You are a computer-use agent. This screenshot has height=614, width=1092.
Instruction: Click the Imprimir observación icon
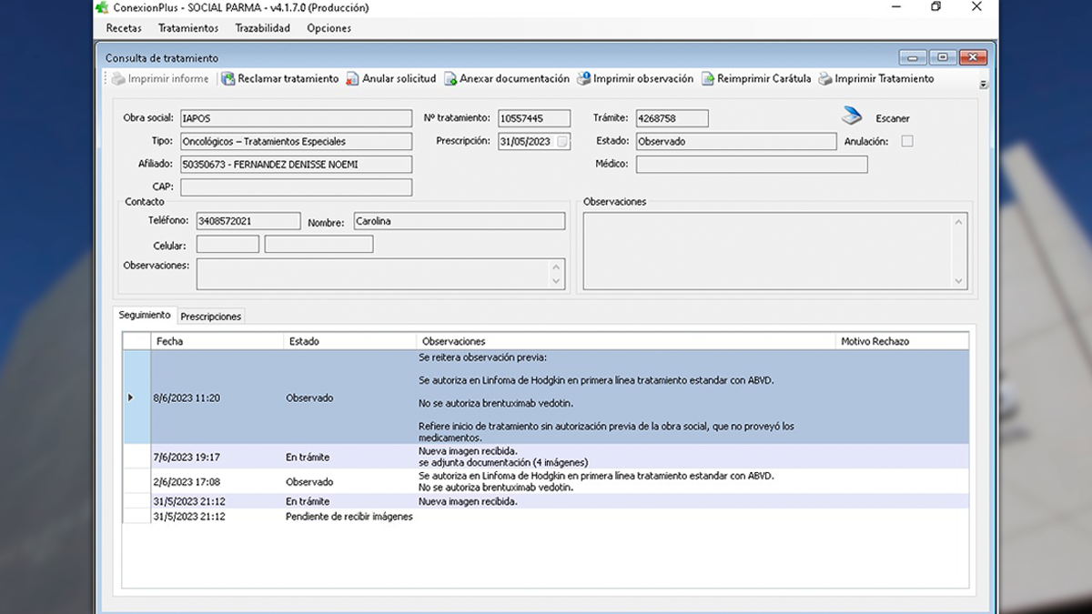[584, 79]
